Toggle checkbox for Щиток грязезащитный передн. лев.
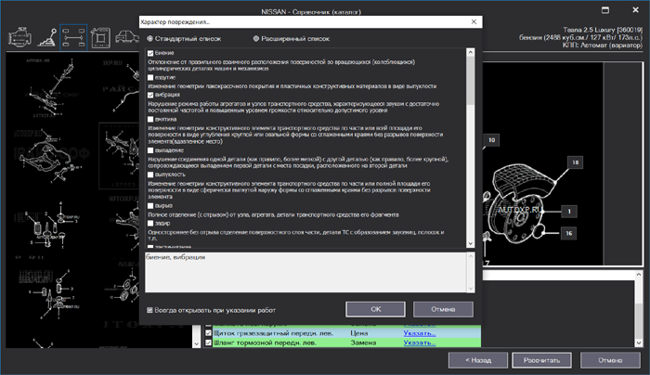This screenshot has height=375, width=650. [209, 333]
